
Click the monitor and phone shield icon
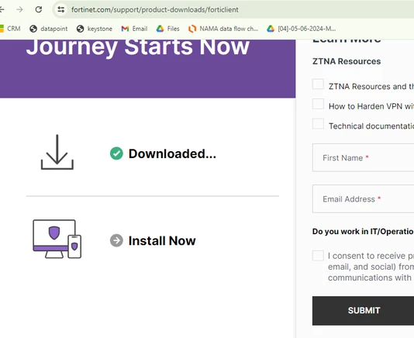[x=57, y=239]
